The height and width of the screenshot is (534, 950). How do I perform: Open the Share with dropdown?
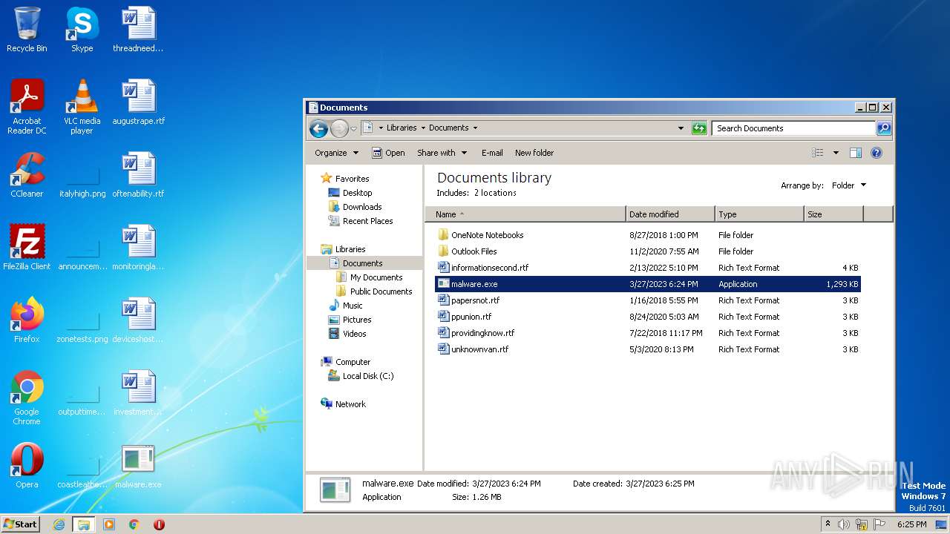pos(442,153)
